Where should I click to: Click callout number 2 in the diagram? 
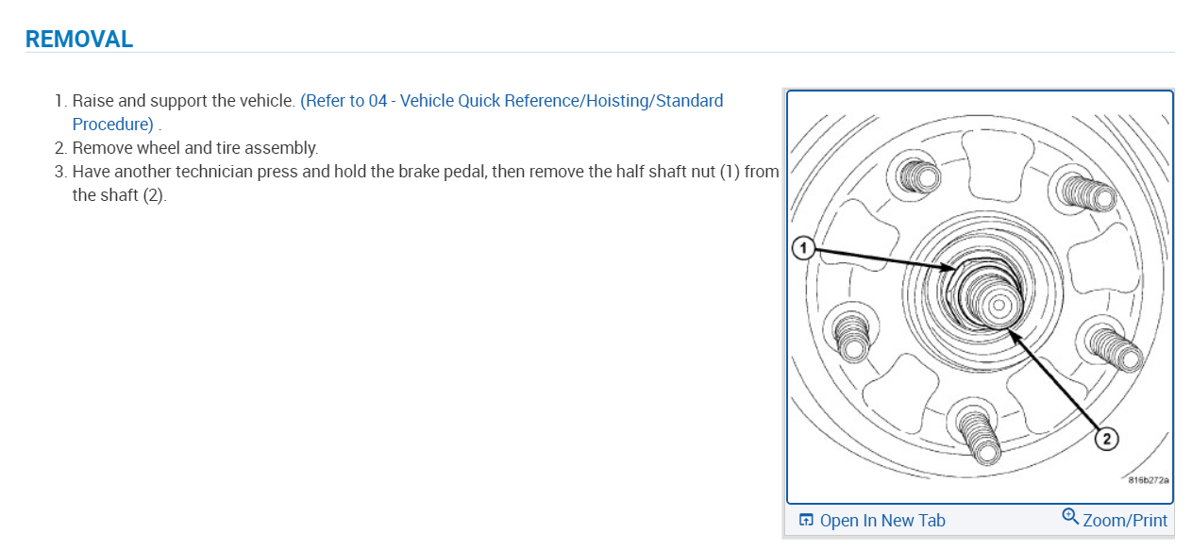coord(1105,438)
